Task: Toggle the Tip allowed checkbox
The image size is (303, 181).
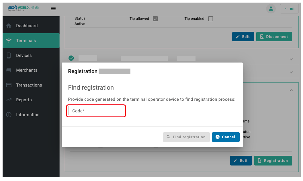Action: (x=155, y=19)
